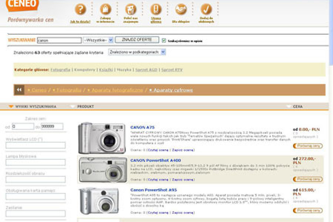Screen dimensions: 333x222
Task: Sort by the 'Cena' column header
Action: [297, 107]
